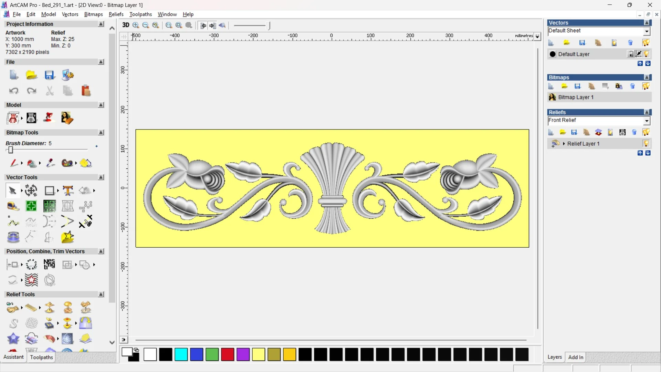Screen dimensions: 661x372
Task: Switch to the Add In tab
Action: tap(576, 357)
